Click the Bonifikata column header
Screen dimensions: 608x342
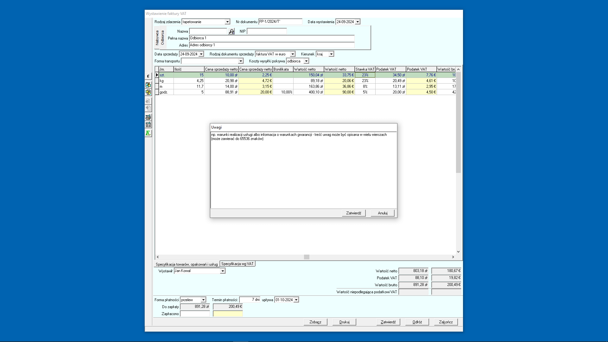point(283,69)
